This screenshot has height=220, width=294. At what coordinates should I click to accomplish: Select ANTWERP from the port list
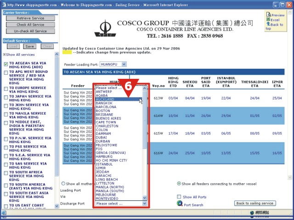(x=119, y=92)
